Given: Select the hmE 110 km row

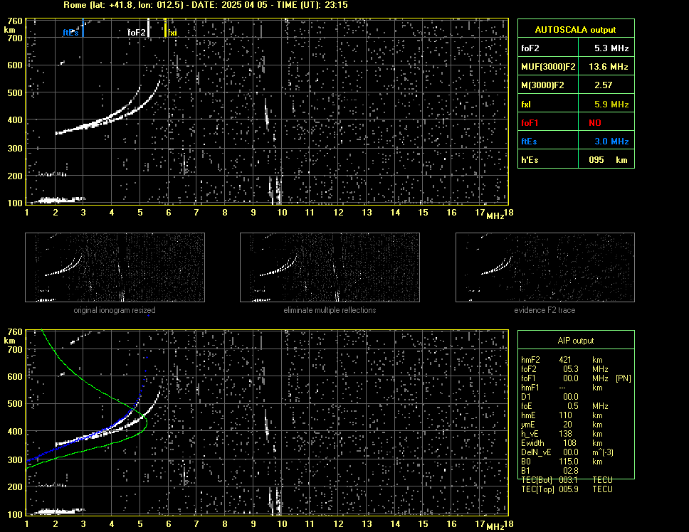Looking at the screenshot, I should [562, 415].
